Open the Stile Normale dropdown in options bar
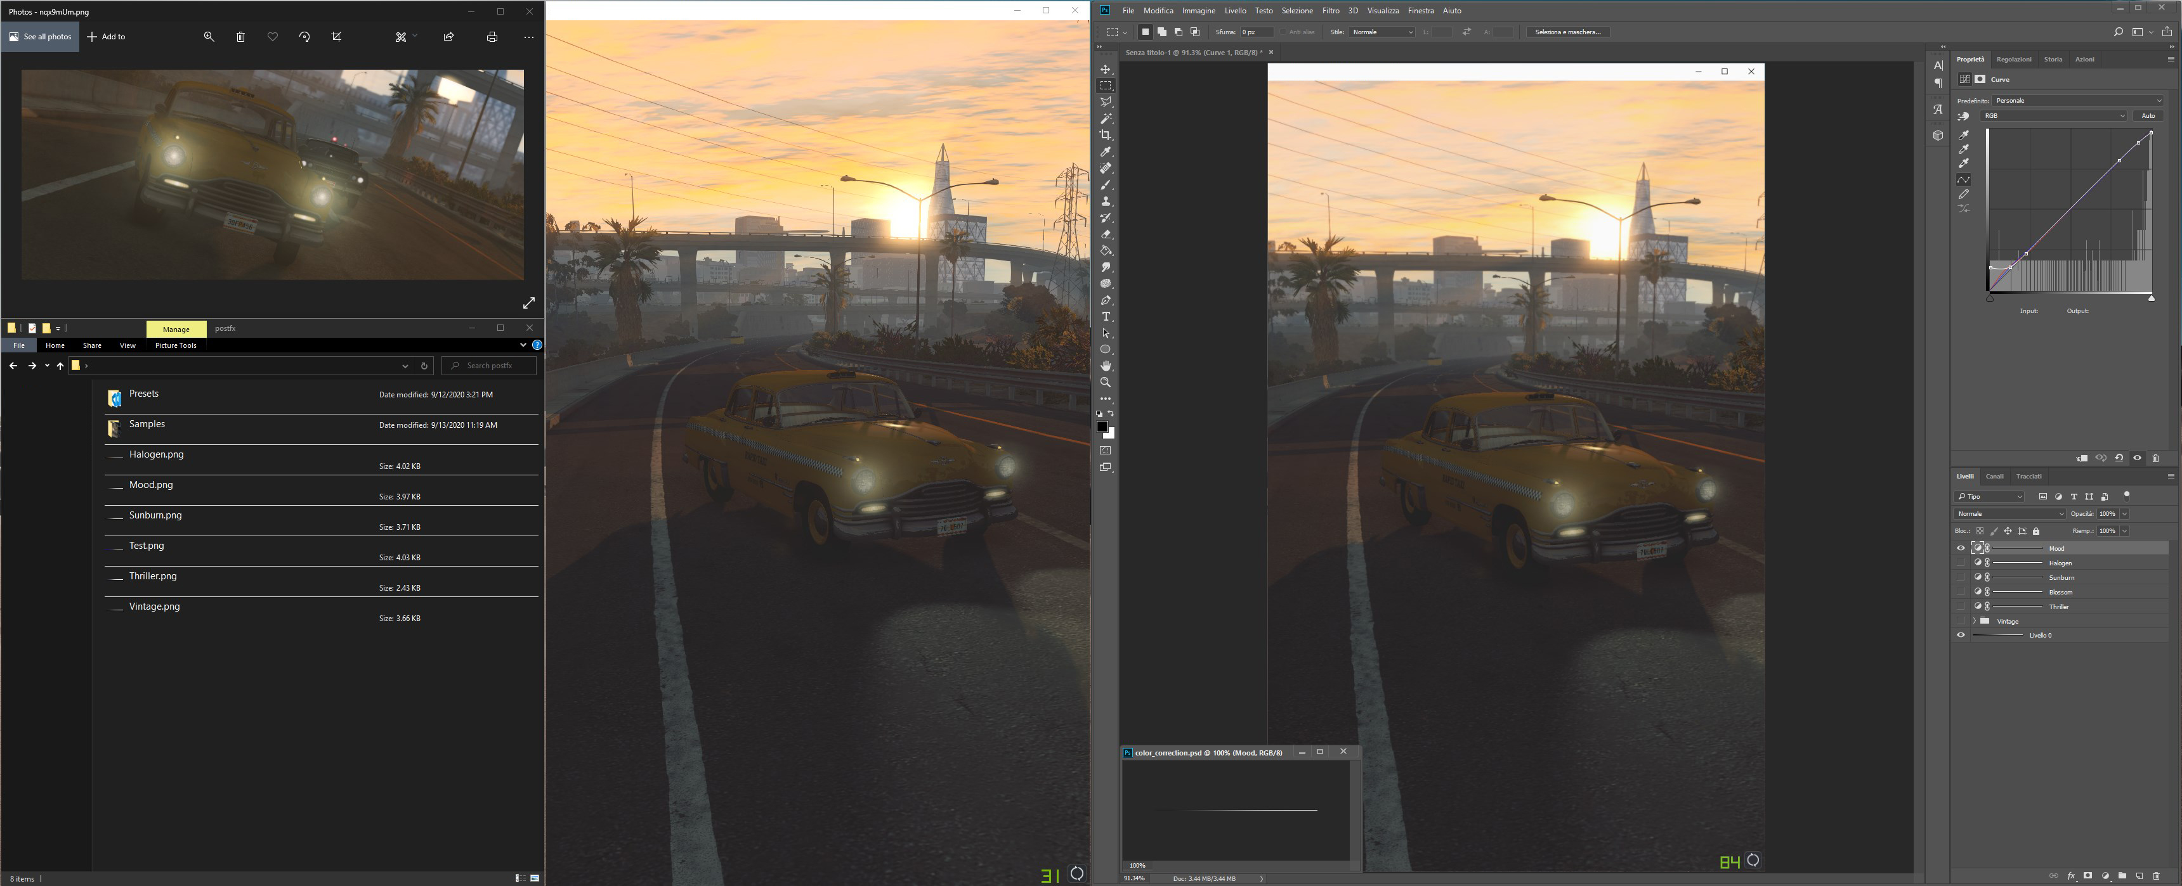This screenshot has height=886, width=2182. coord(1382,32)
